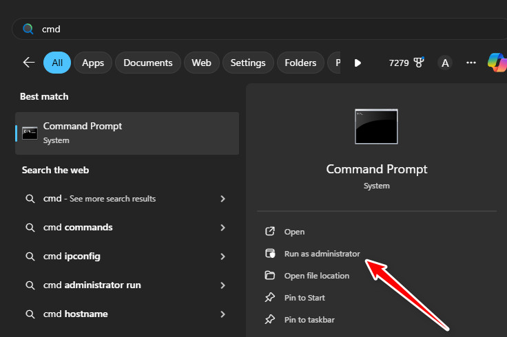Click the large Command Prompt preview icon
This screenshot has height=337, width=507.
(x=376, y=127)
